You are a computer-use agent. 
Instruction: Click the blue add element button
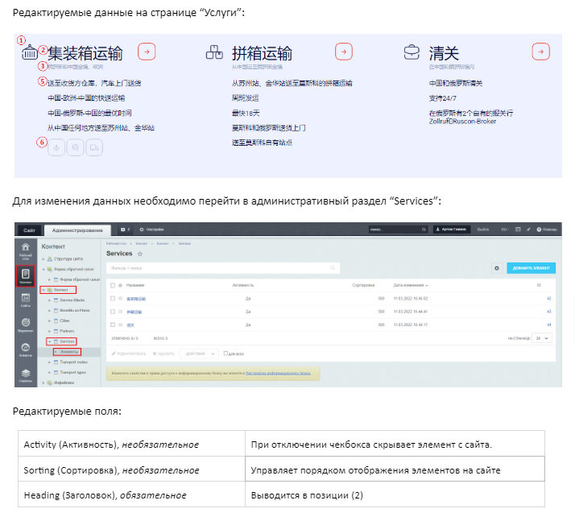pyautogui.click(x=531, y=268)
